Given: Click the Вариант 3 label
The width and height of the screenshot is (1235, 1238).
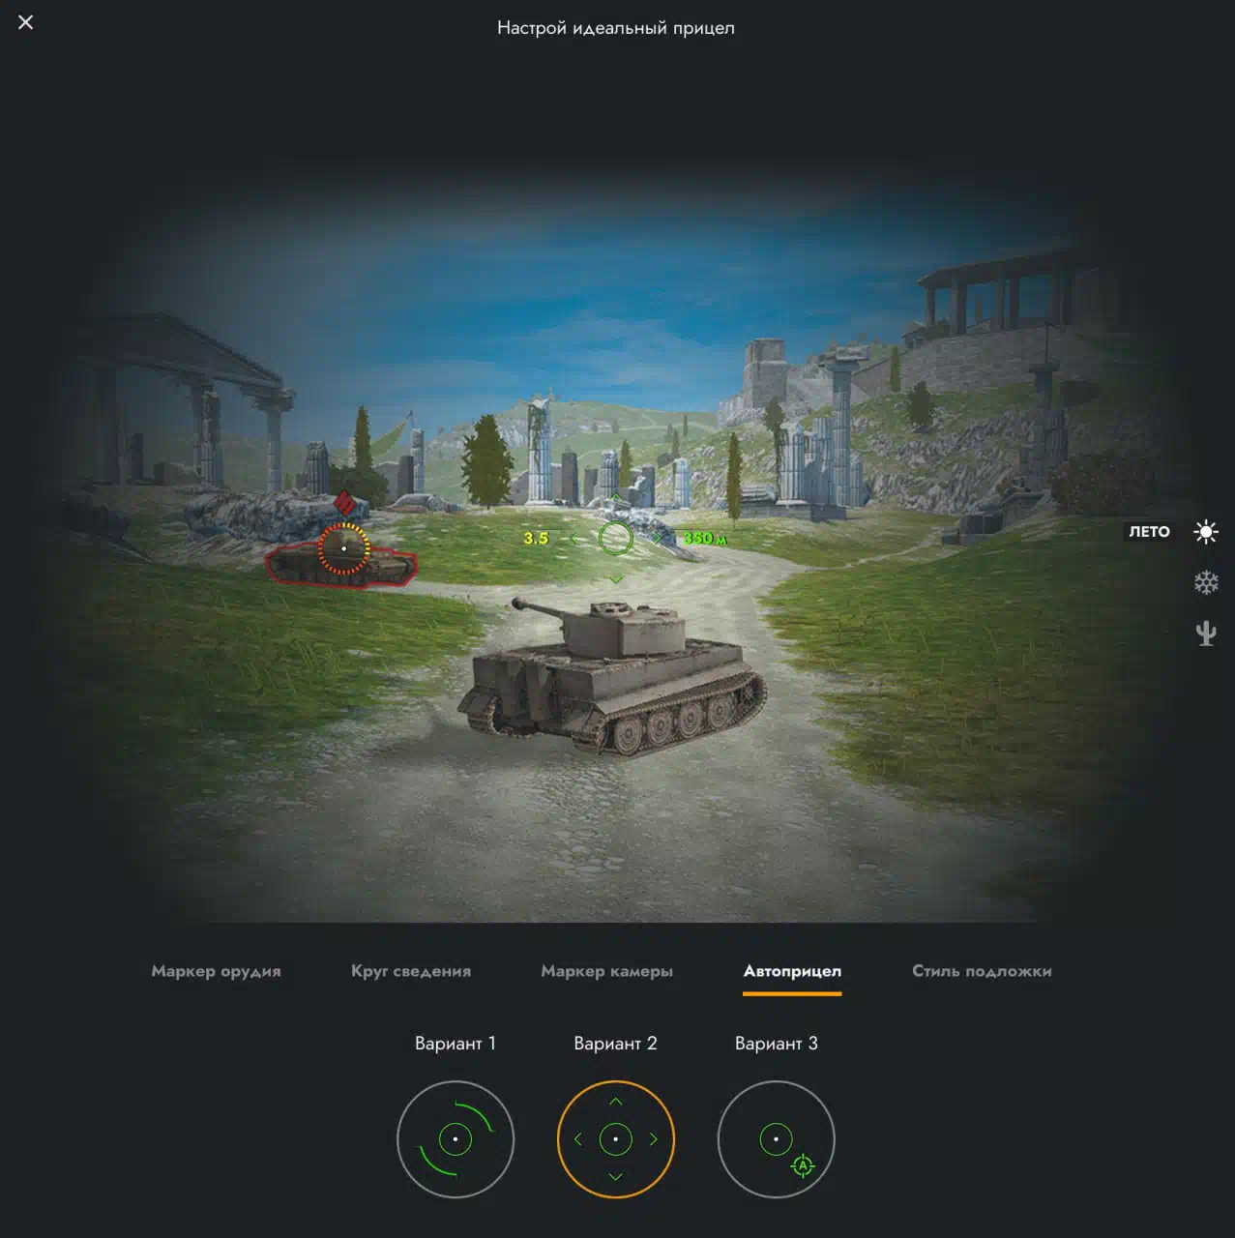Looking at the screenshot, I should point(777,1044).
